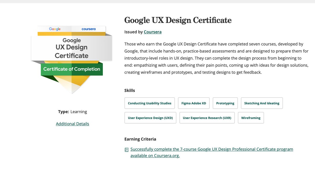Click the Google UX Design Certificate heading
Viewport: 315px width, 169px height.
pyautogui.click(x=178, y=20)
